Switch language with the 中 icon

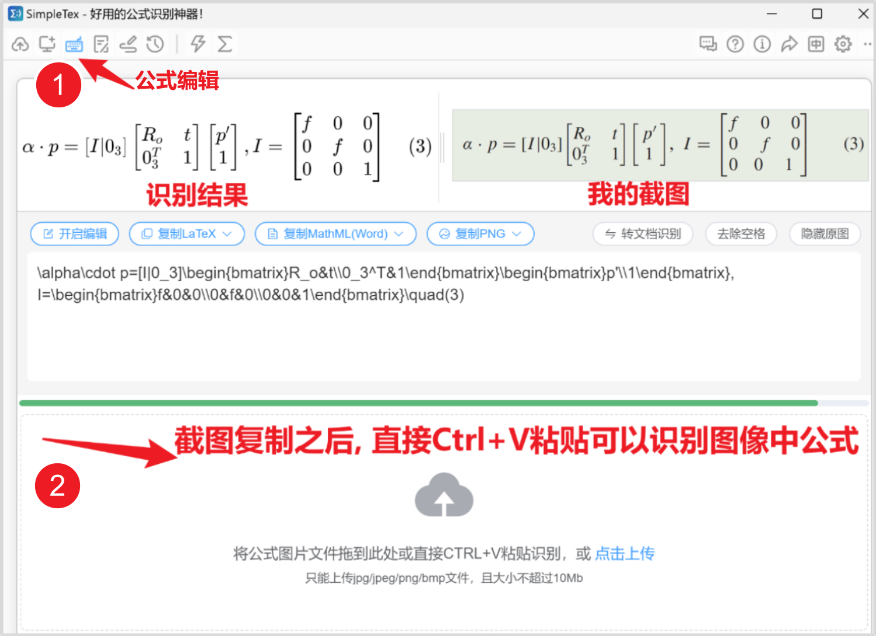click(x=816, y=44)
